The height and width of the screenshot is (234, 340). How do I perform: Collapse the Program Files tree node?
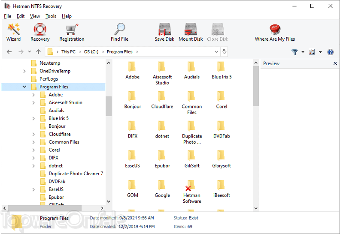[24, 87]
